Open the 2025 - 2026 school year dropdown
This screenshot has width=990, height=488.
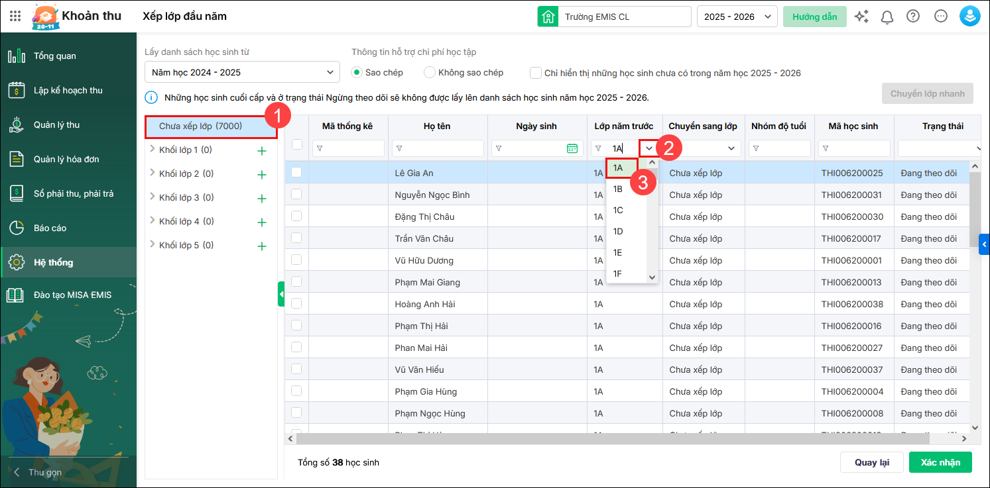(737, 17)
